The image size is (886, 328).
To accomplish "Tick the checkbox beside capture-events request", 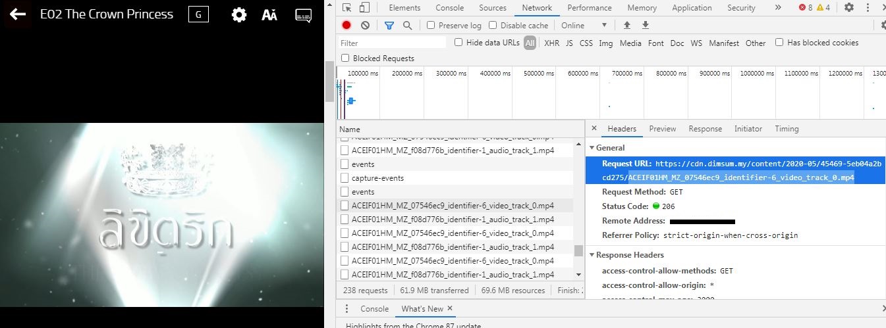I will (x=345, y=178).
